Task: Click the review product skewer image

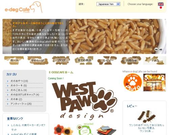Action: tap(146, 117)
